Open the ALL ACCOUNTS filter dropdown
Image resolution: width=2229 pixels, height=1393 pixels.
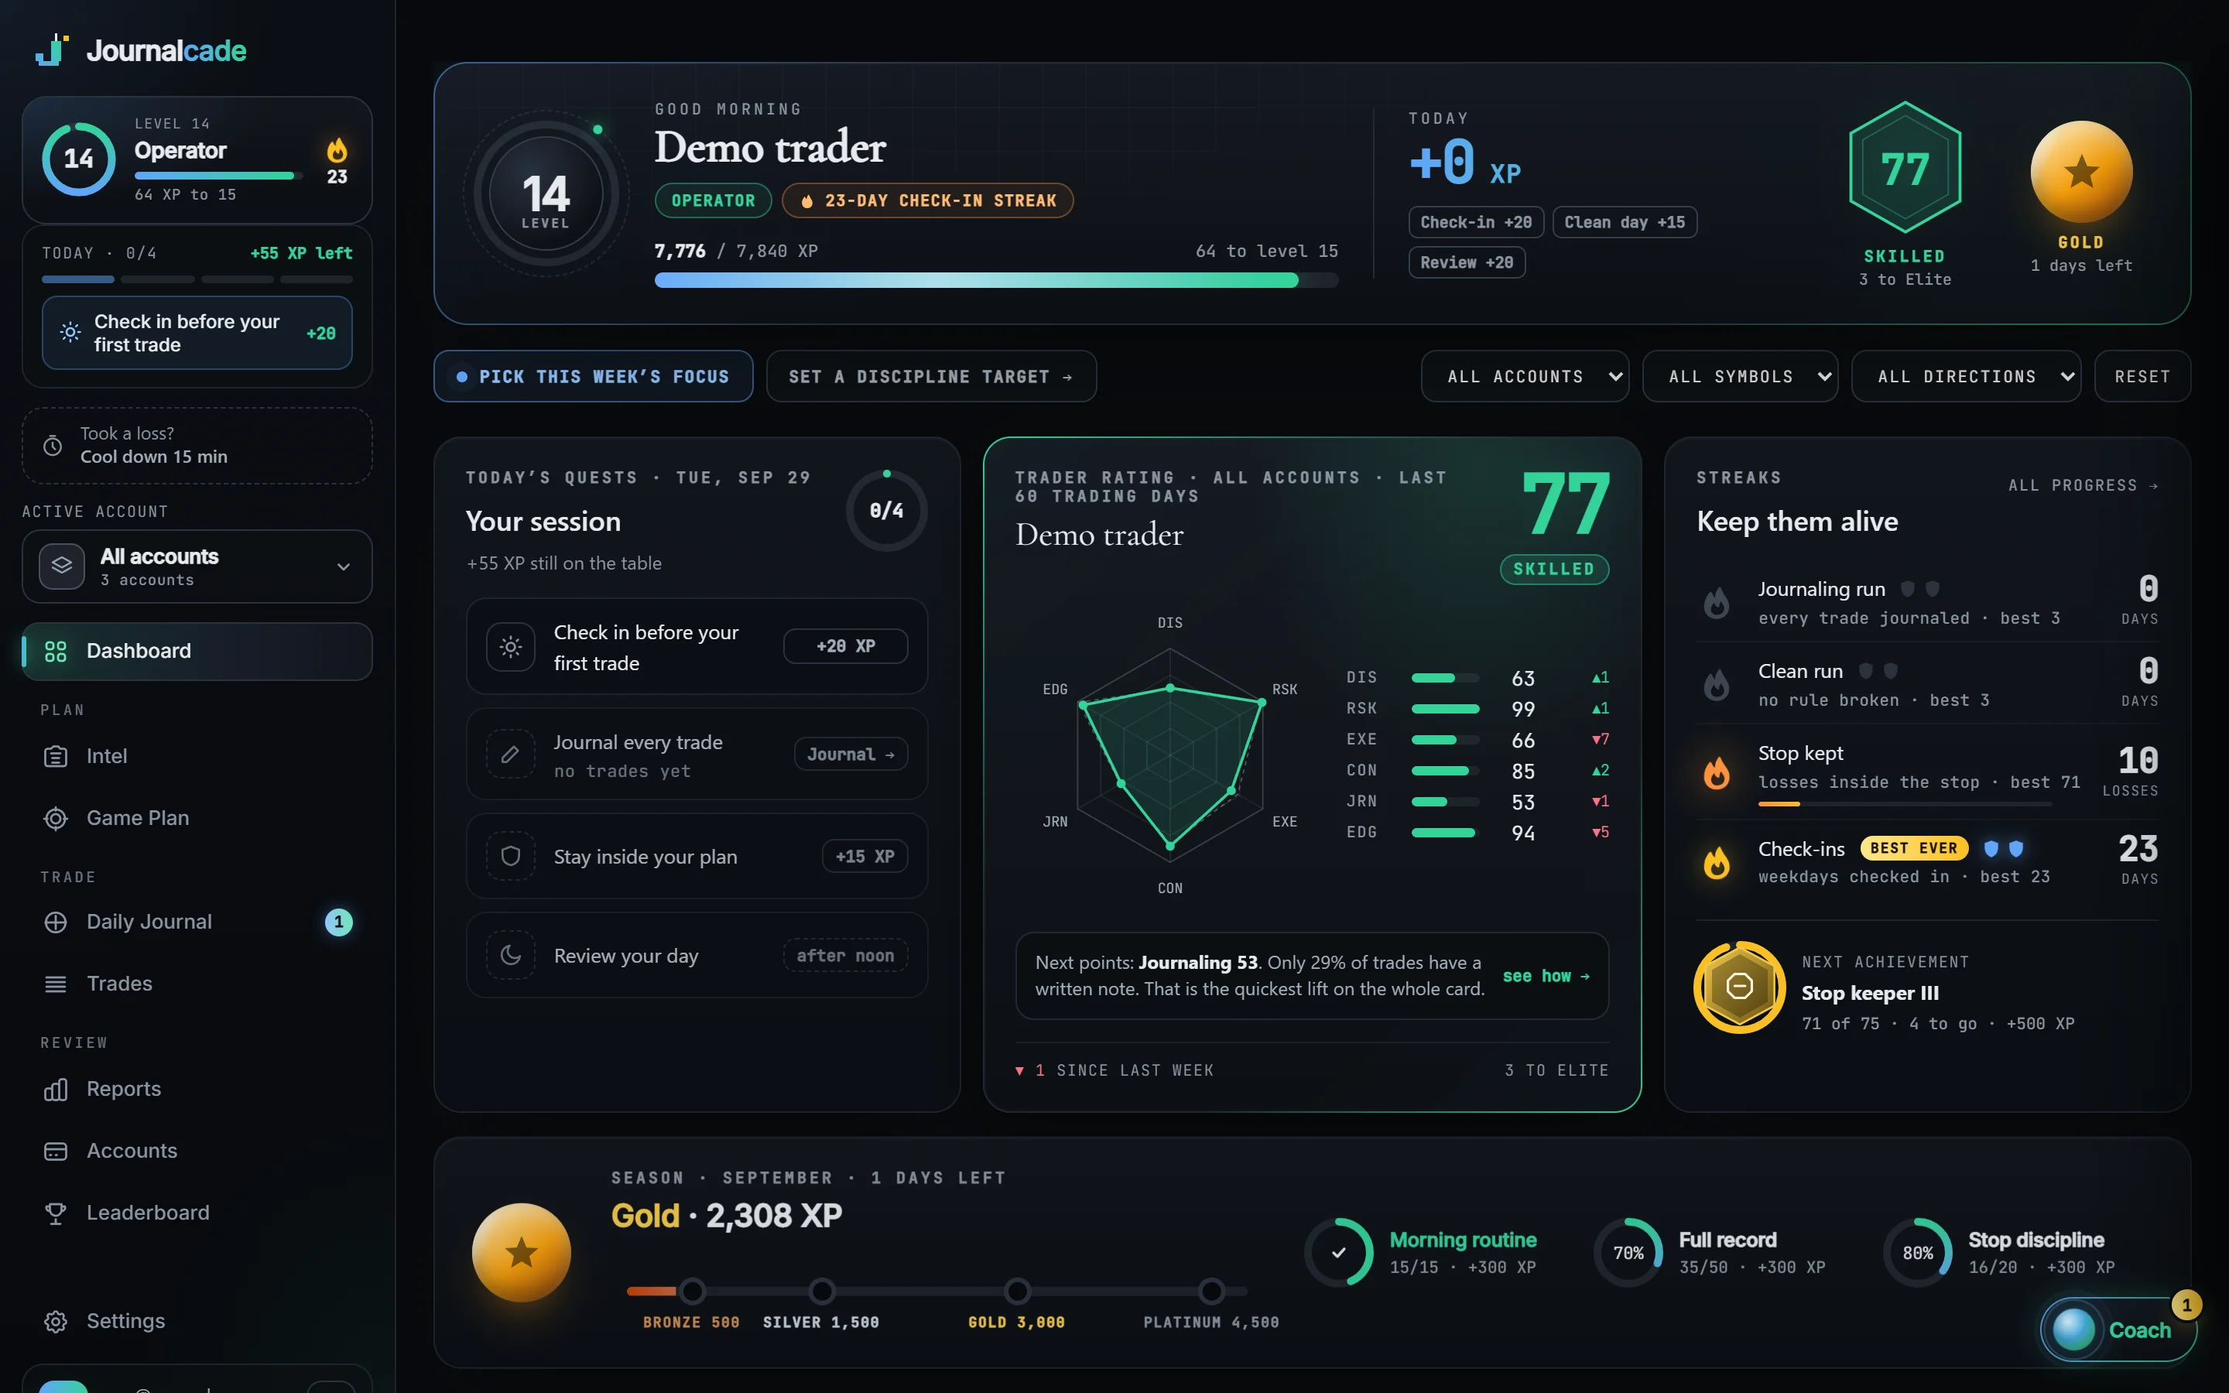pyautogui.click(x=1525, y=376)
